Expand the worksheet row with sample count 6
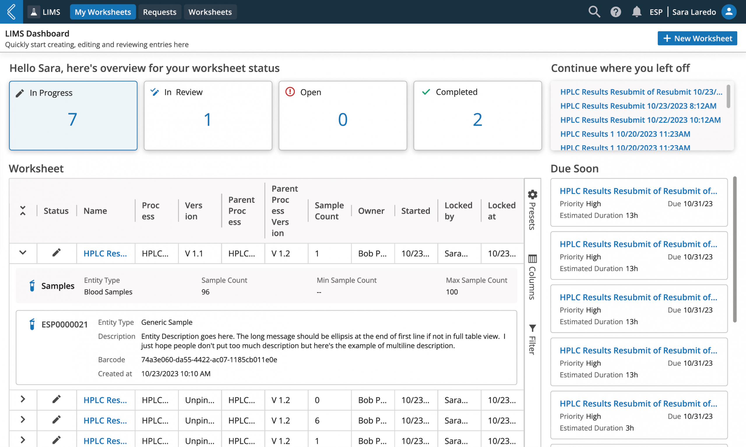This screenshot has height=447, width=746. pyautogui.click(x=23, y=420)
